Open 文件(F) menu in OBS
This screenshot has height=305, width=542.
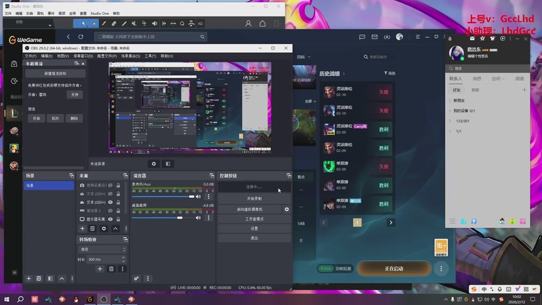(30, 56)
